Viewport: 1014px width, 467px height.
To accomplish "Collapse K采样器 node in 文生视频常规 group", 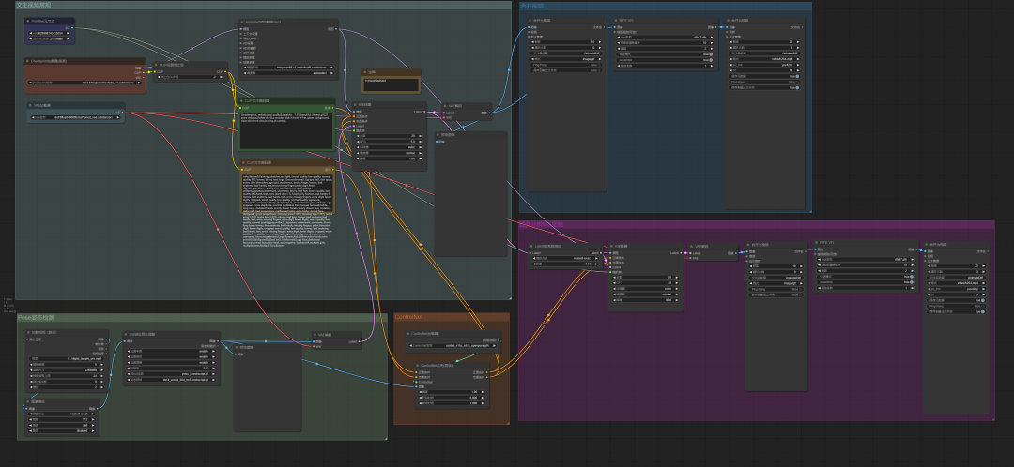I will [x=356, y=105].
